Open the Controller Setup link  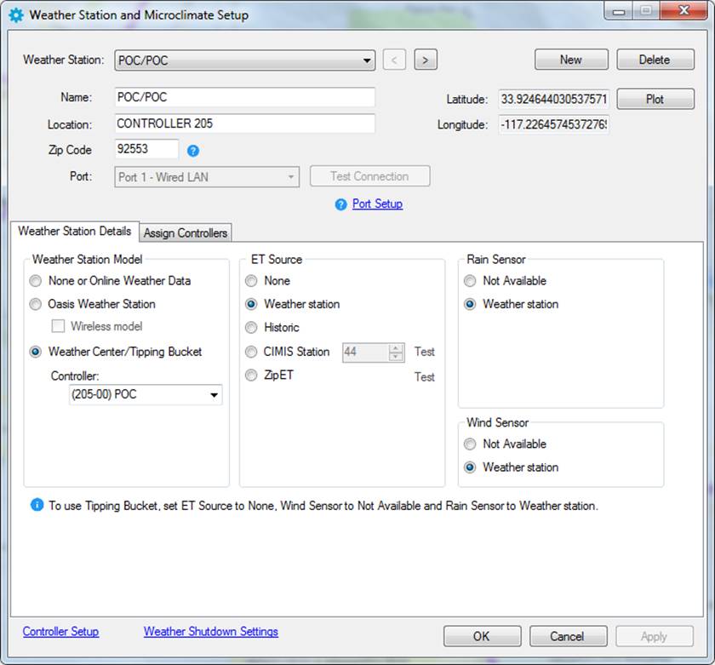coord(60,632)
